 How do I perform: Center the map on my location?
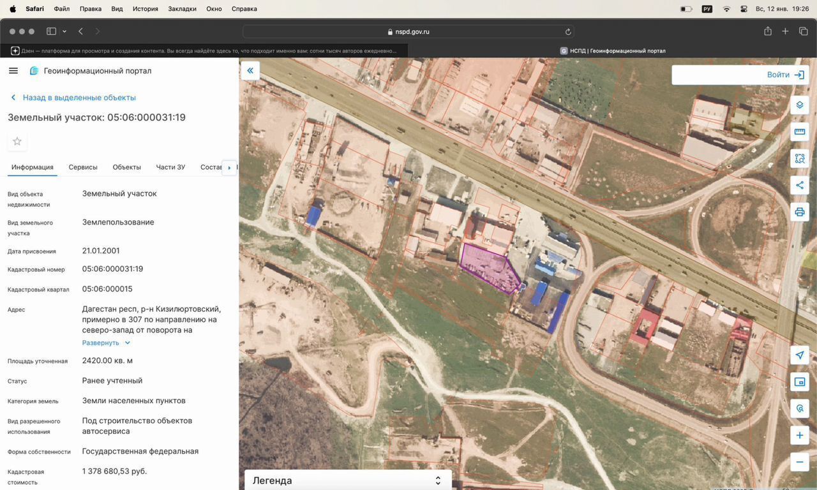tap(800, 355)
